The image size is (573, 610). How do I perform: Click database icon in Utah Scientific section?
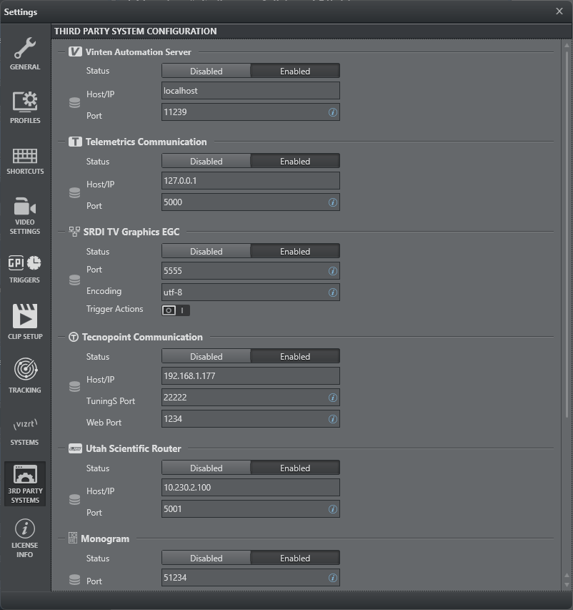[x=74, y=500]
